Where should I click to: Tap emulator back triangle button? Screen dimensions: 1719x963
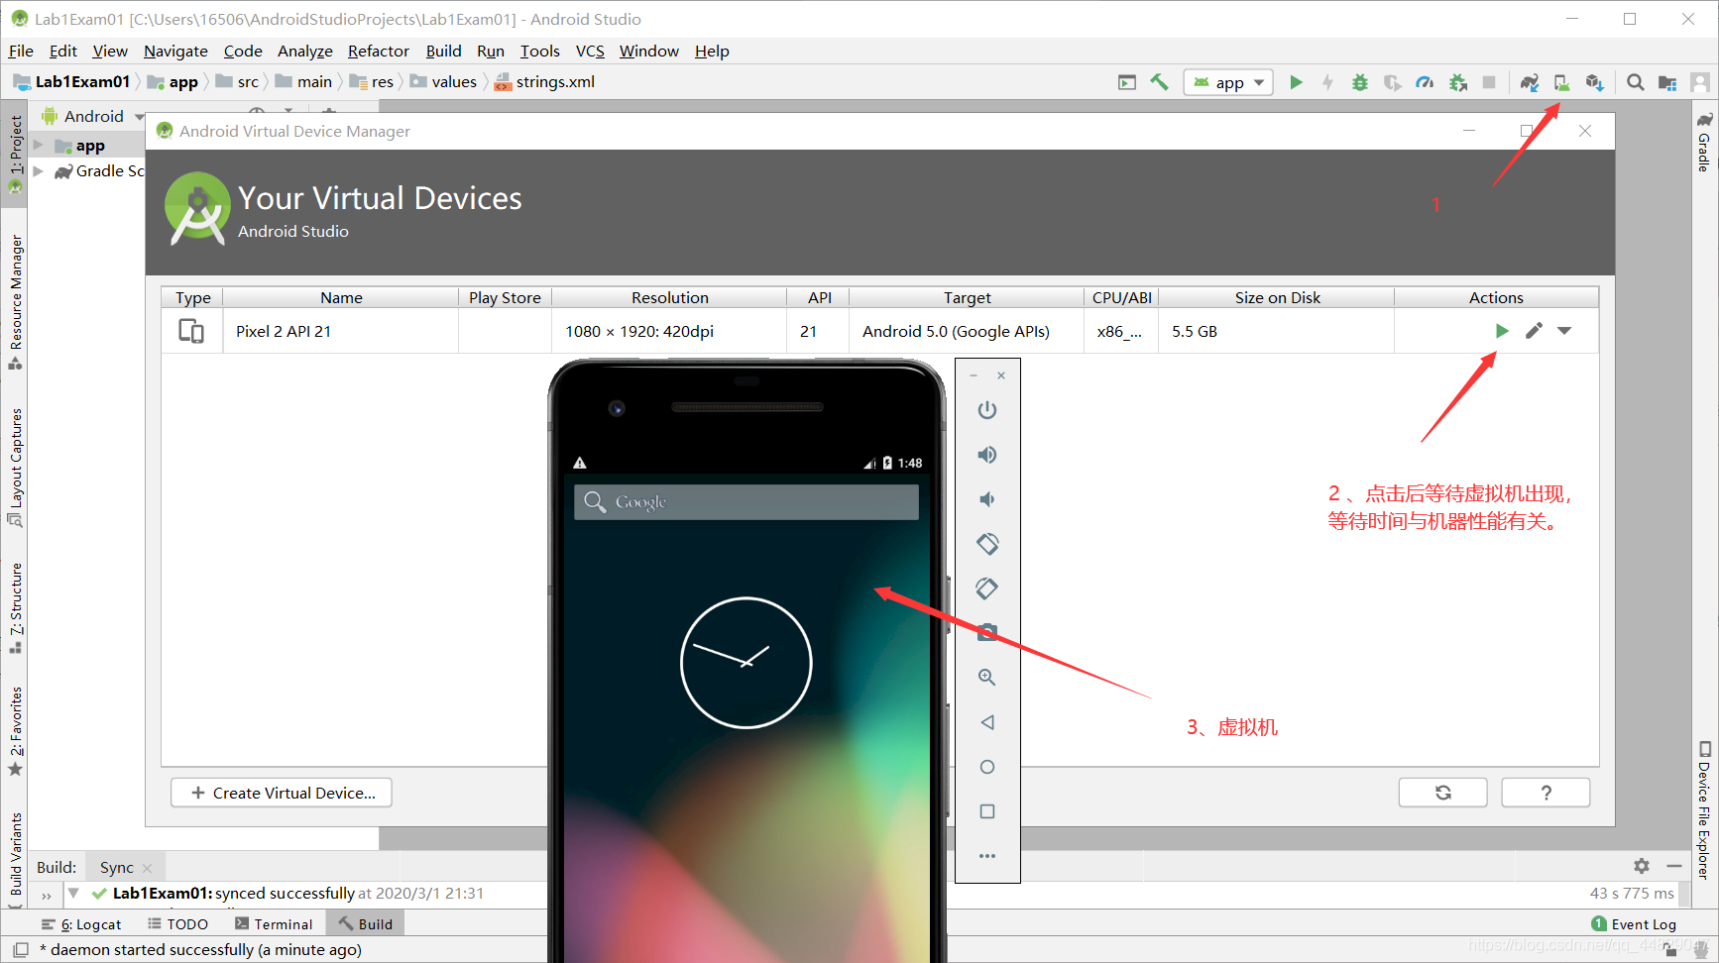pyautogui.click(x=987, y=722)
